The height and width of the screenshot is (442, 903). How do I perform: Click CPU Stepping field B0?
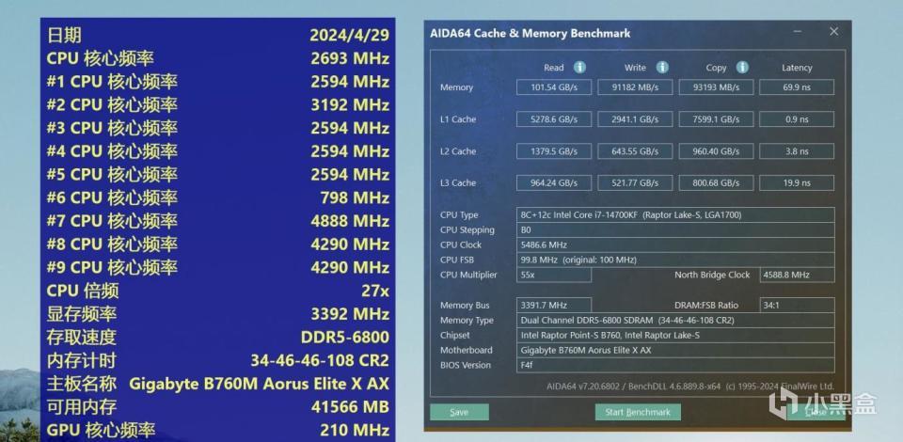[x=675, y=230]
